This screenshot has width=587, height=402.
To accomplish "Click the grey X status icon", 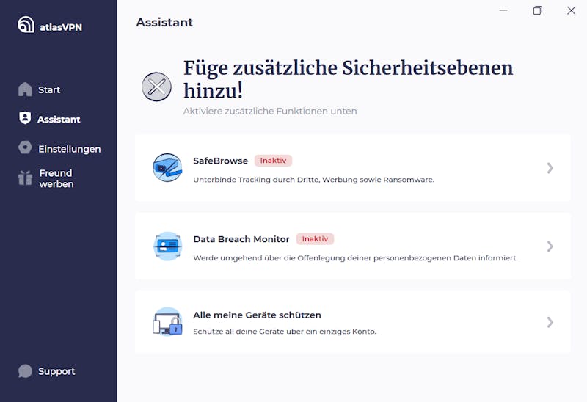I will click(156, 87).
